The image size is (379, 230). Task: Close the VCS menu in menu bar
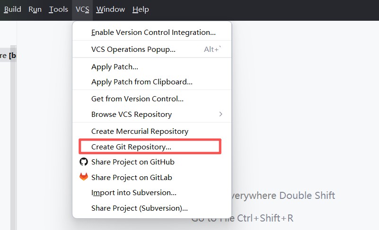tap(82, 9)
